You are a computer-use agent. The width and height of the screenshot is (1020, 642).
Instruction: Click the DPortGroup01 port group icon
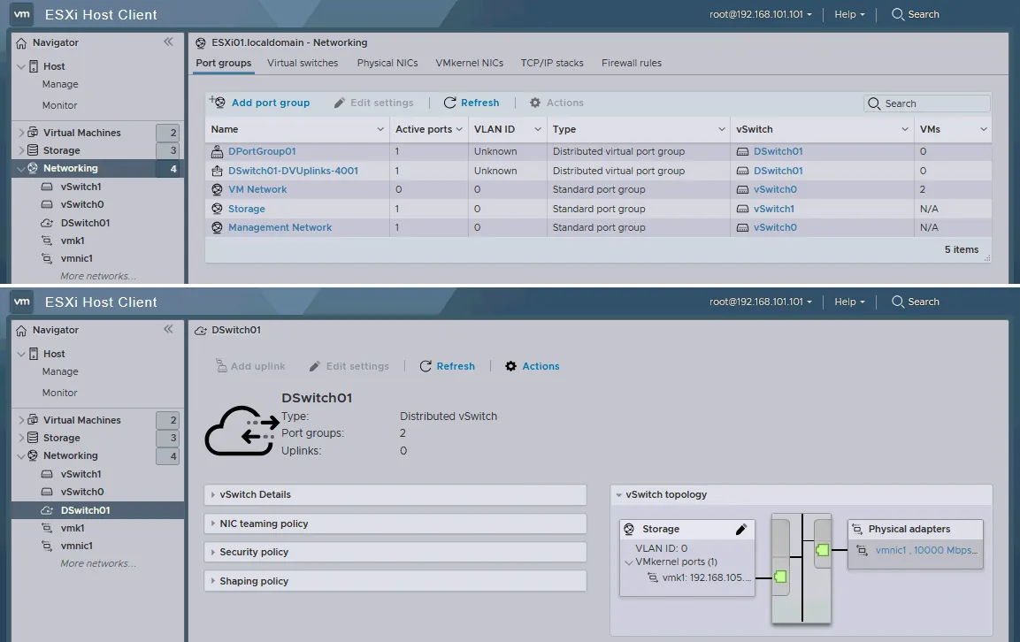coord(218,151)
